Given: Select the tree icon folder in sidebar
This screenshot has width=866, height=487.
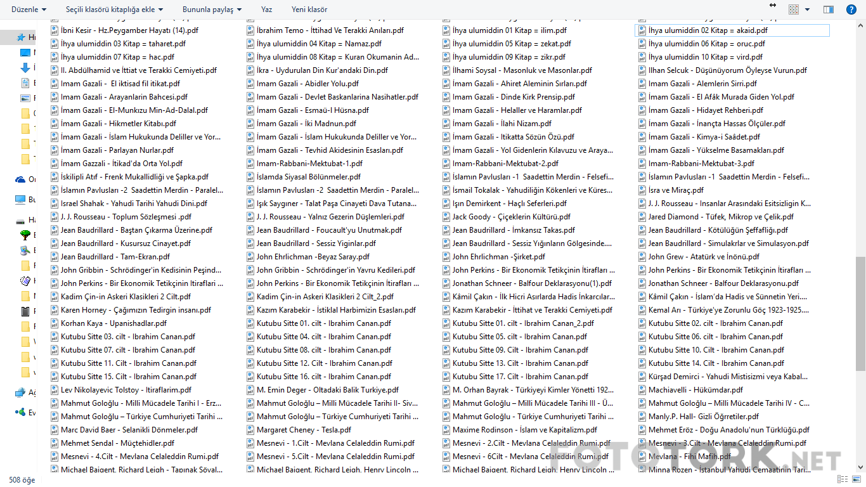Looking at the screenshot, I should point(25,235).
